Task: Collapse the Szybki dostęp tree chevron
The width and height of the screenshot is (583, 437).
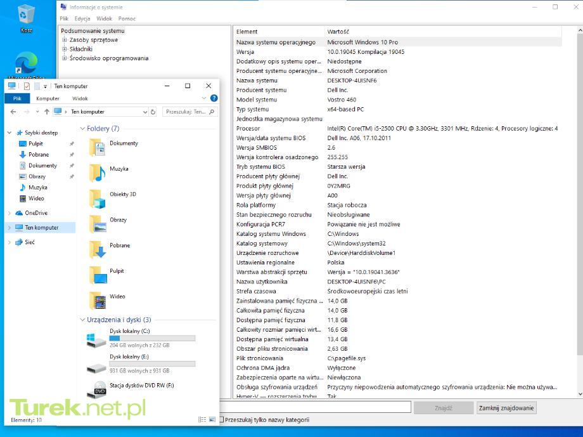Action: (x=10, y=133)
